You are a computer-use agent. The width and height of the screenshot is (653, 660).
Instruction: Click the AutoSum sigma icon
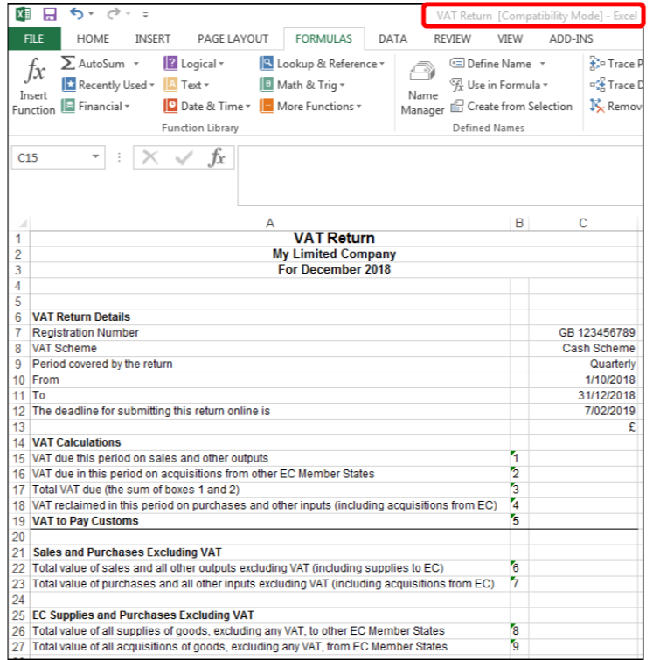click(x=68, y=63)
